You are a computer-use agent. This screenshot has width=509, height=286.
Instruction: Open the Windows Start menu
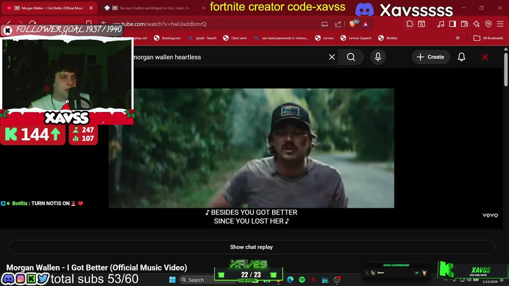(172, 280)
